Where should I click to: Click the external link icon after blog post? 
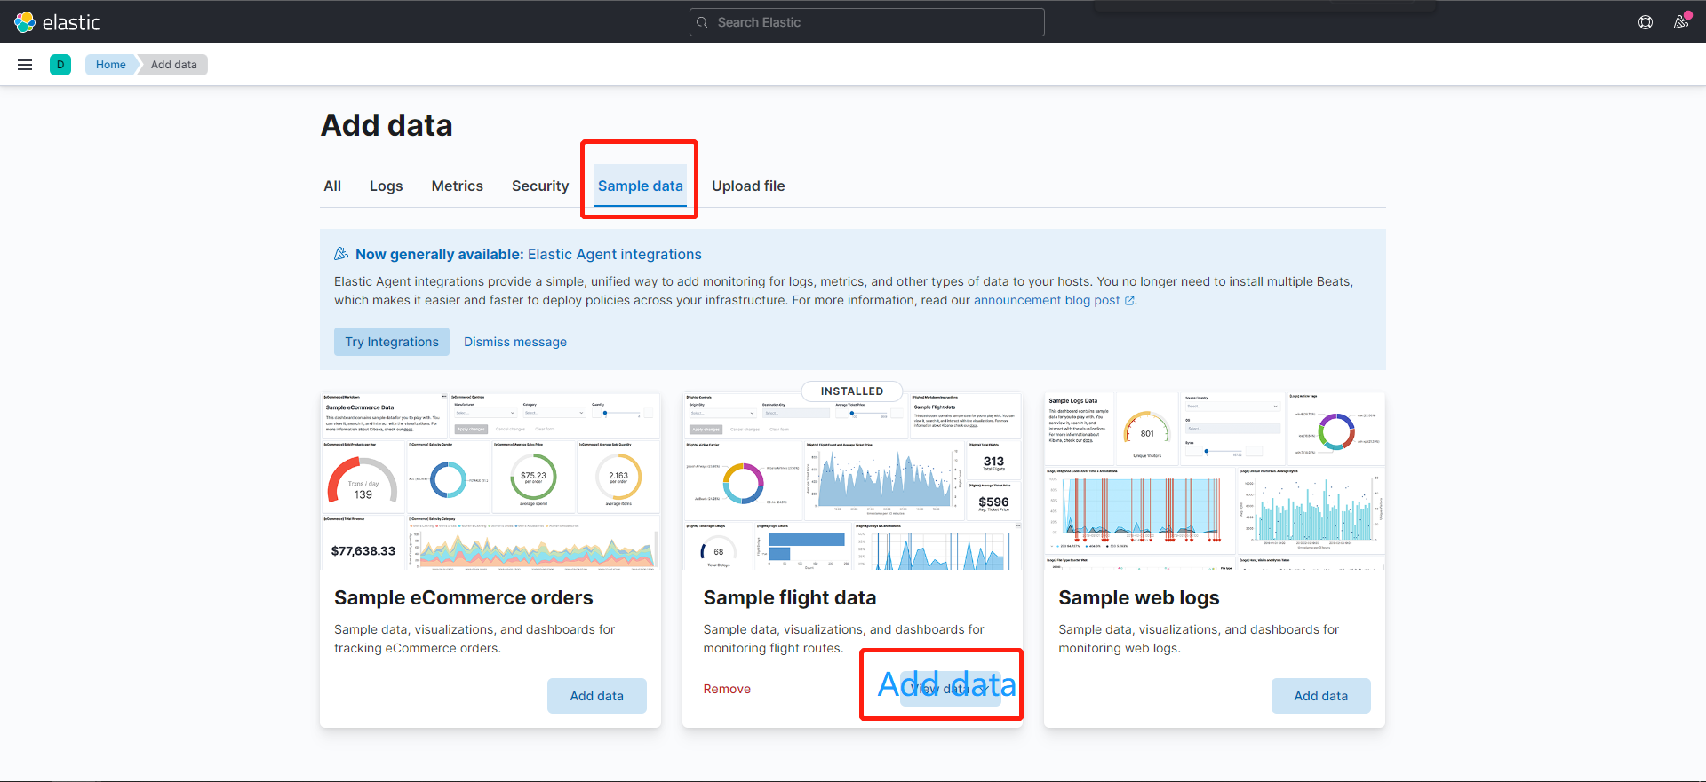[x=1129, y=301]
